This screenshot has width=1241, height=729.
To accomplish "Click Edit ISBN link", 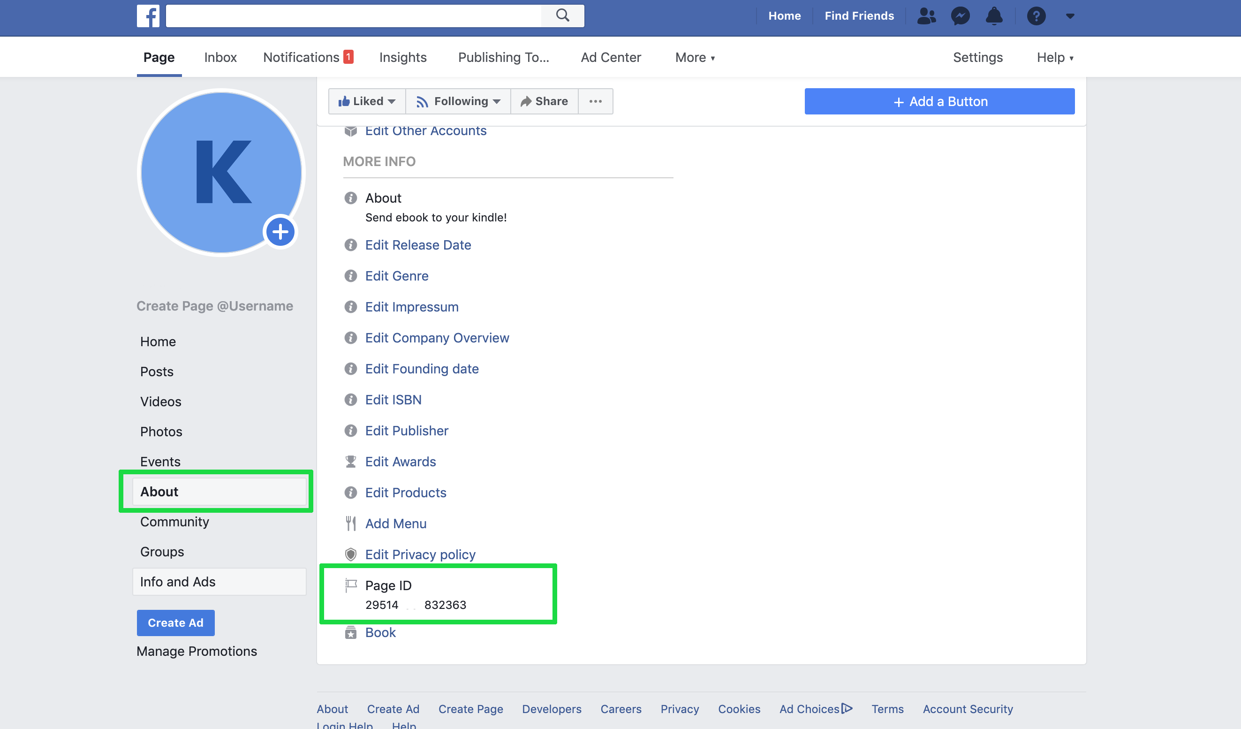I will click(393, 400).
